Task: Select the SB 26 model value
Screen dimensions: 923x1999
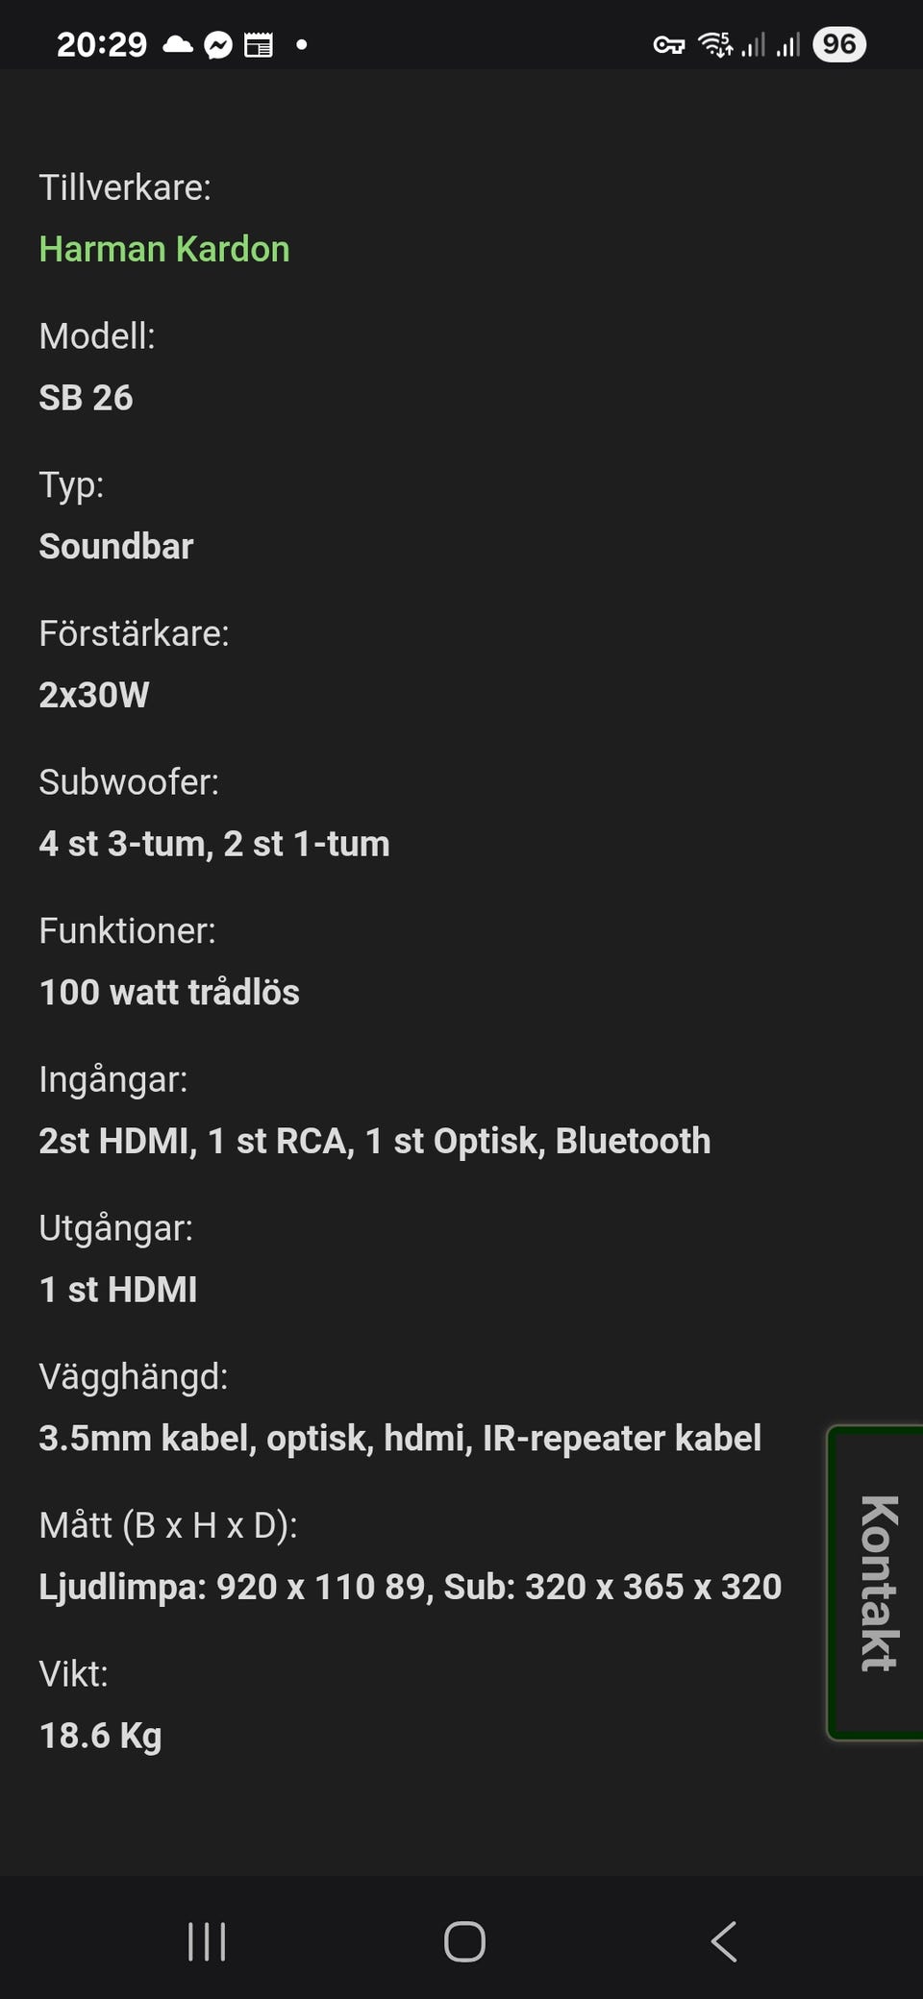Action: click(86, 398)
